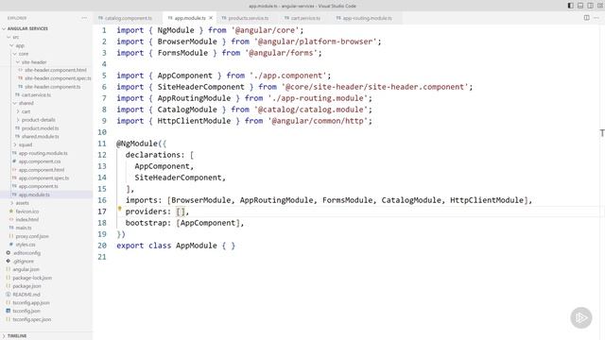
Task: Open .editorconfig file
Action: tap(26, 253)
